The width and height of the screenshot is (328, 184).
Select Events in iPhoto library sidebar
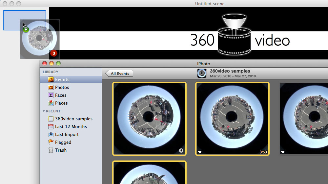(71, 80)
